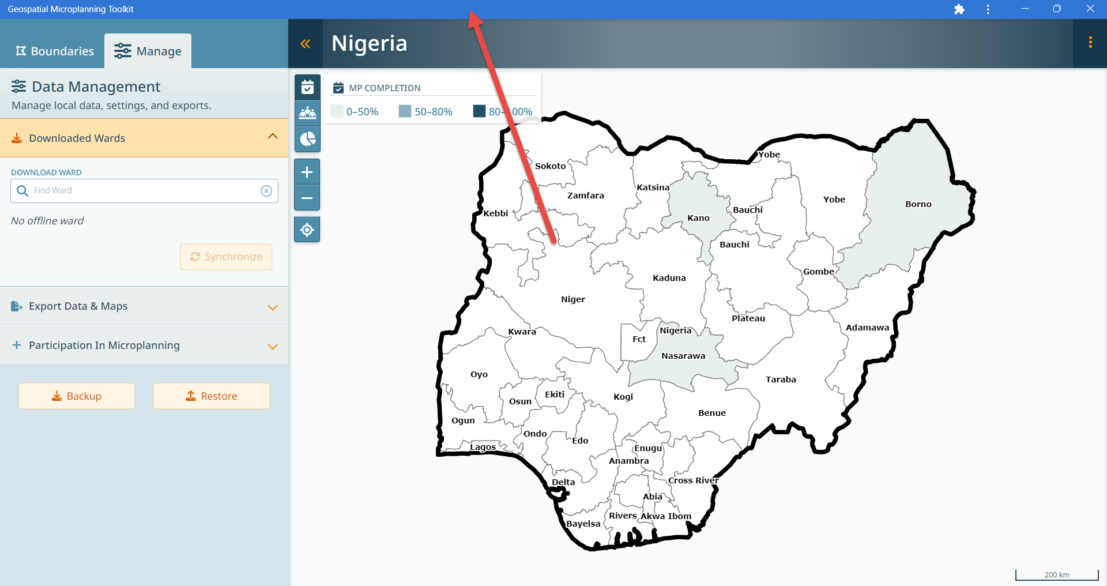
Task: Click the Sokoto state label
Action: click(x=551, y=166)
